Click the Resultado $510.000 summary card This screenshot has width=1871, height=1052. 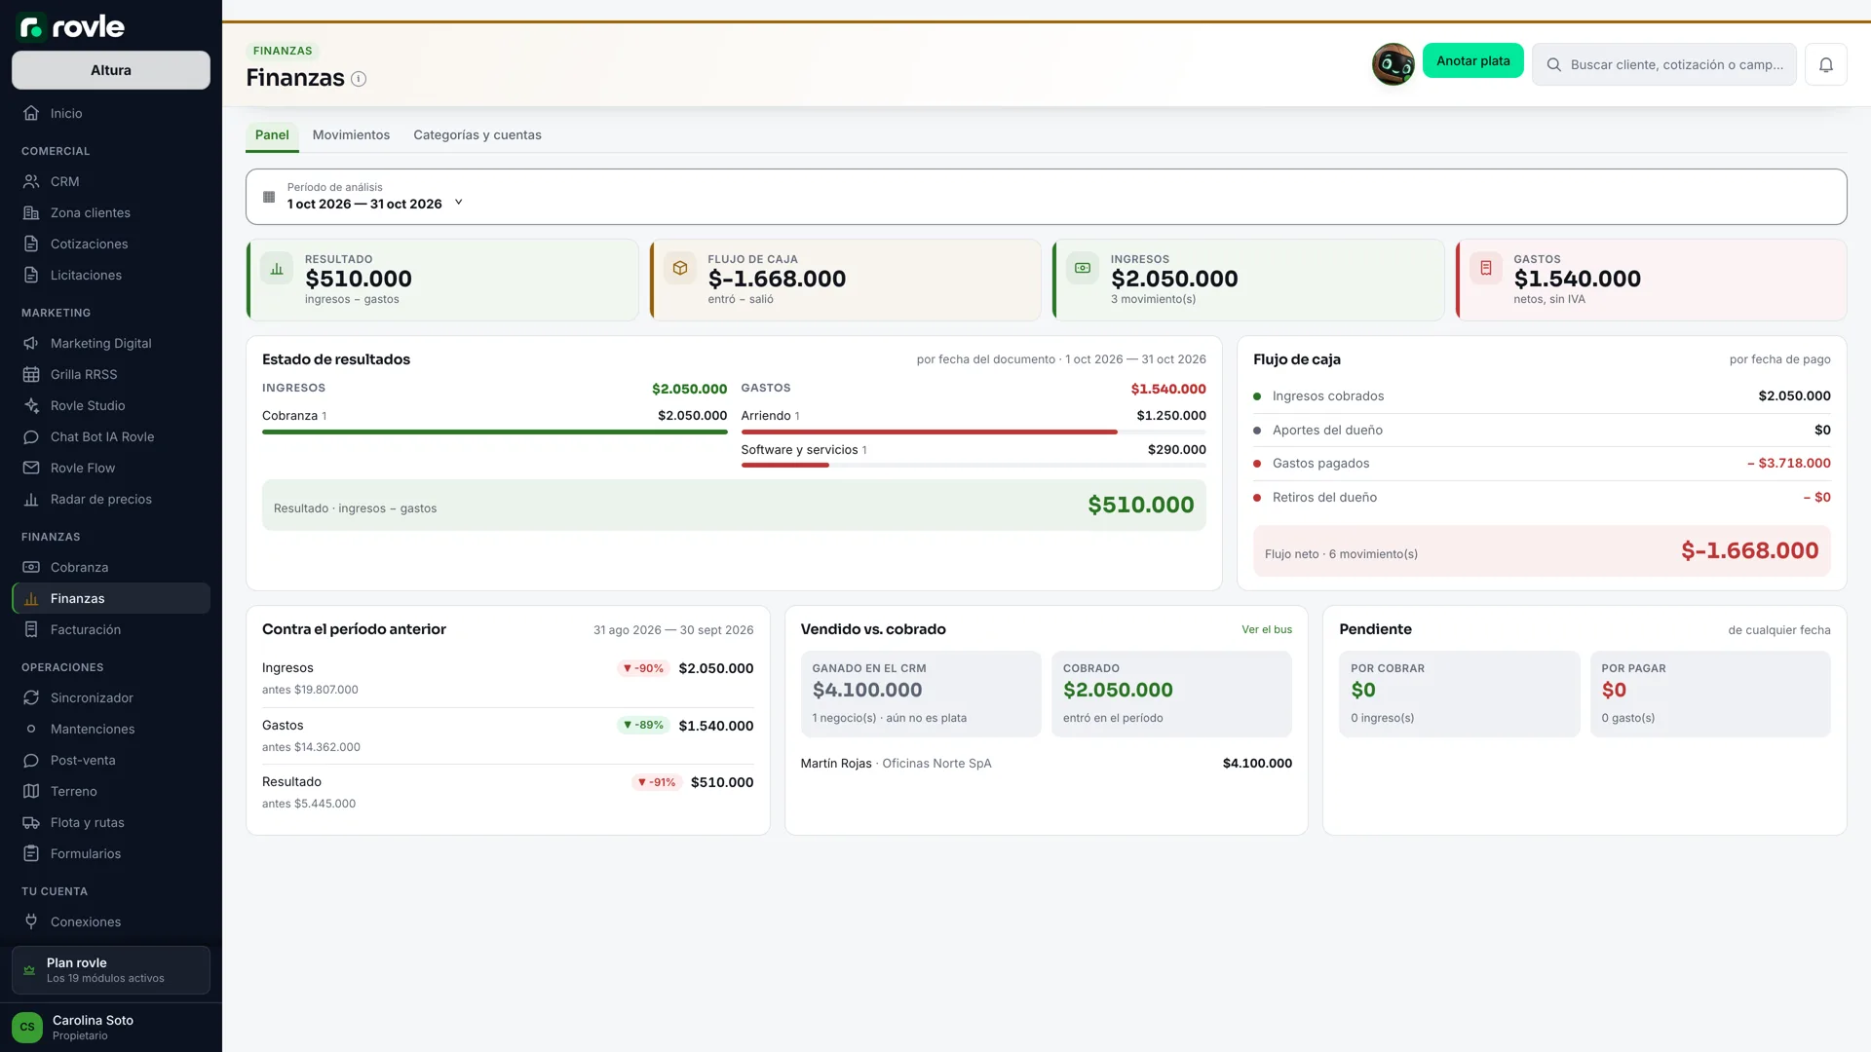pos(442,280)
